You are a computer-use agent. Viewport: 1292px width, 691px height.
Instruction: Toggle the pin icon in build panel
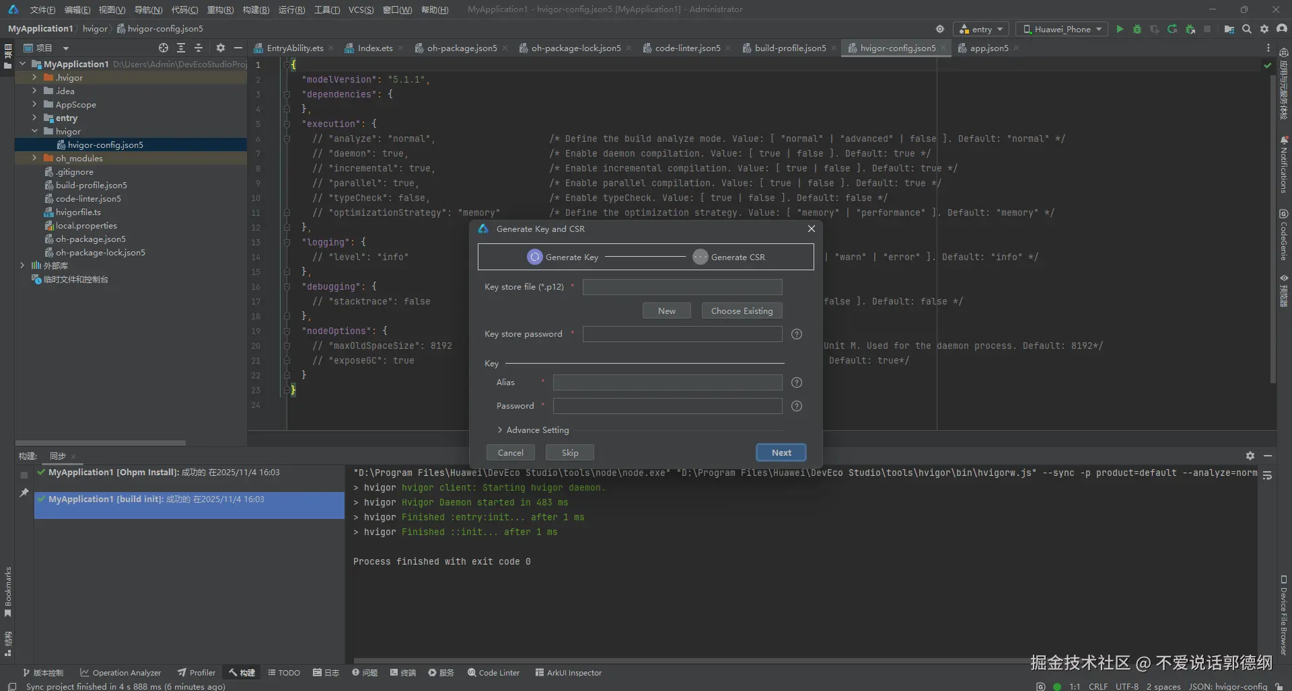24,493
